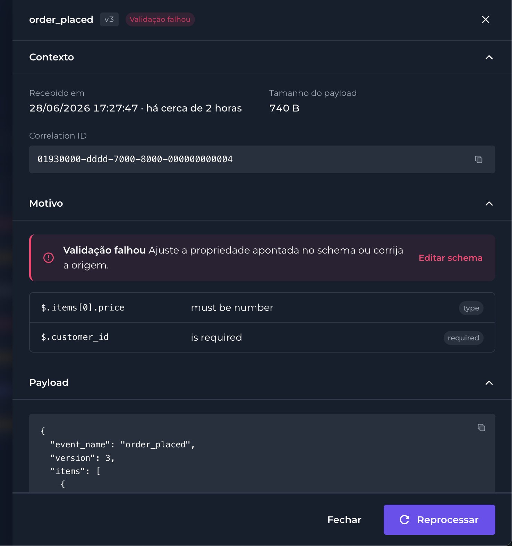The height and width of the screenshot is (546, 512).
Task: Collapse the Motivo section
Action: click(489, 204)
